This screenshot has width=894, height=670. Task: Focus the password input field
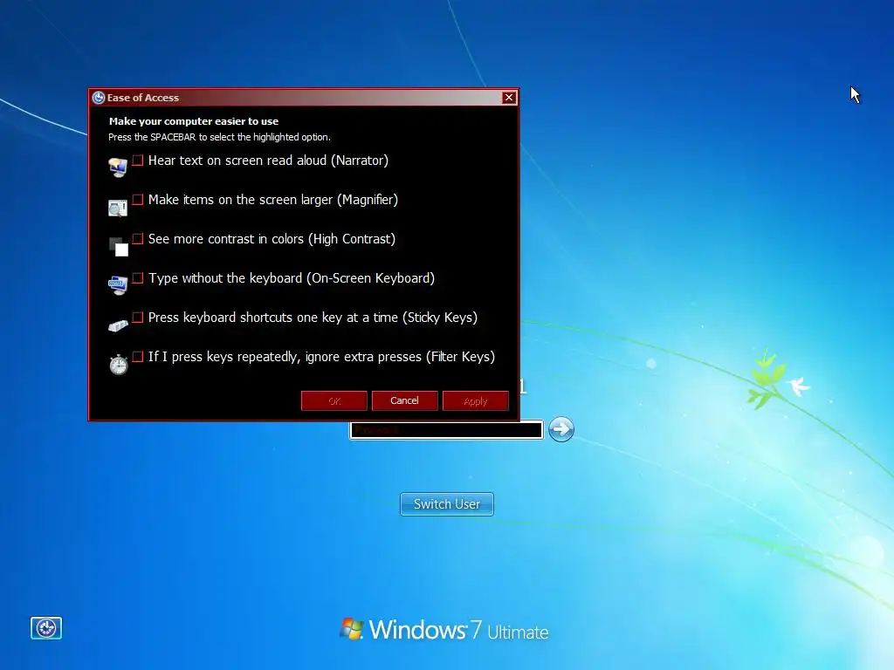click(x=446, y=430)
